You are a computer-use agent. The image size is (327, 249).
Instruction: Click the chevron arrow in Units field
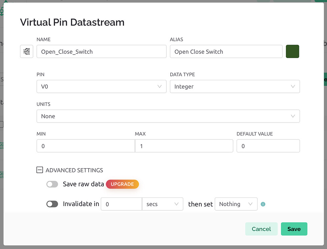[293, 116]
